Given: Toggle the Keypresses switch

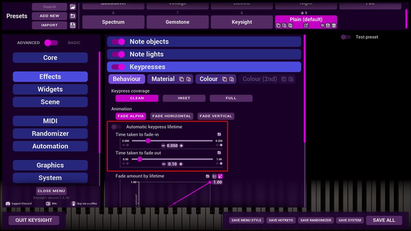Looking at the screenshot, I should point(118,67).
